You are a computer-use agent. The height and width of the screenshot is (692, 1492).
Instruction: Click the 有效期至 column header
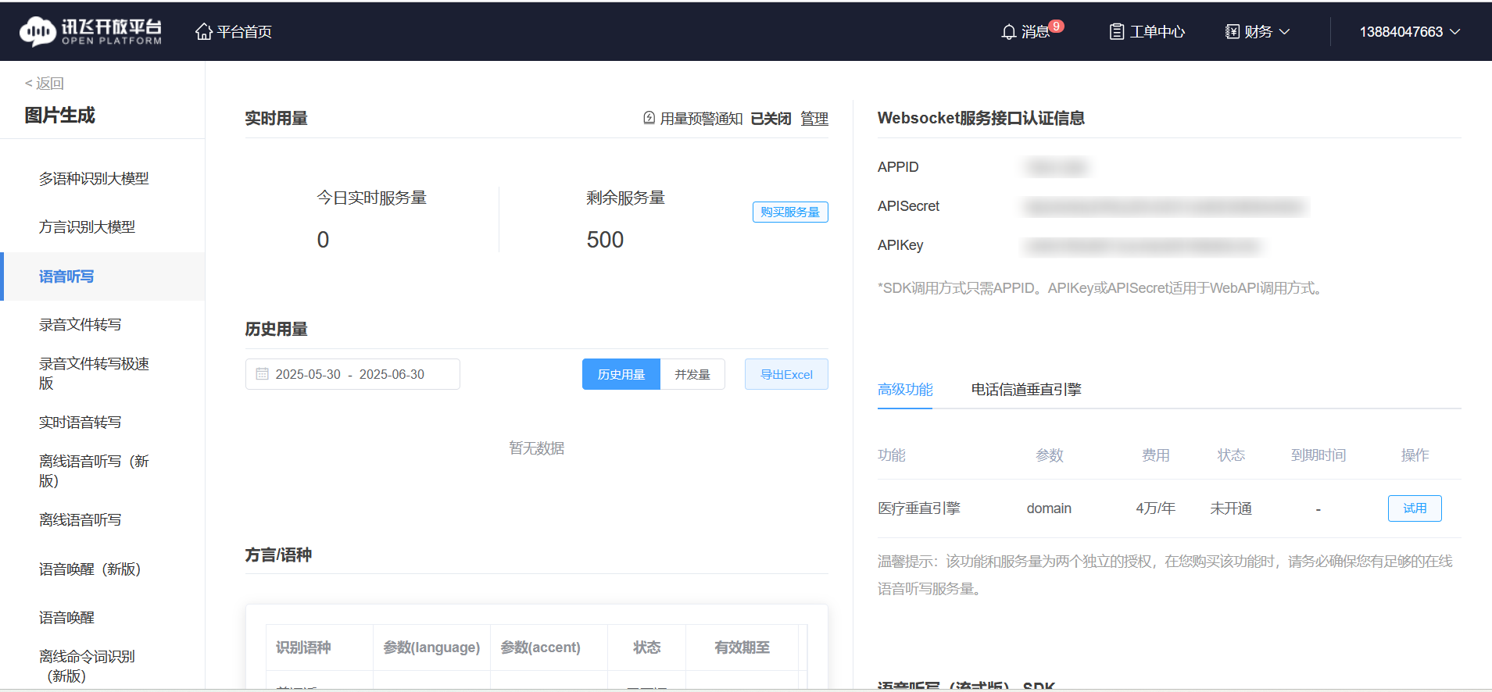point(742,647)
